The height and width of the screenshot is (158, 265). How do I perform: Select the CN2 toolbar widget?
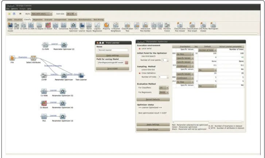click(x=160, y=25)
